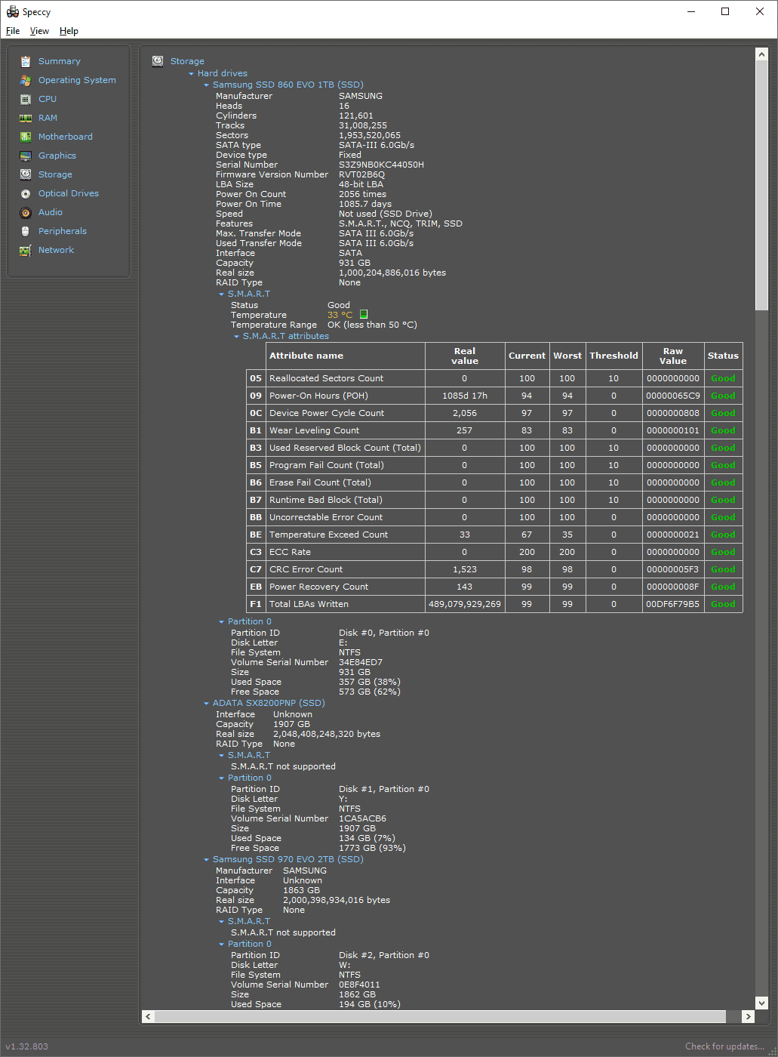This screenshot has height=1057, width=778.
Task: Click the green temperature indicator icon
Action: point(363,314)
